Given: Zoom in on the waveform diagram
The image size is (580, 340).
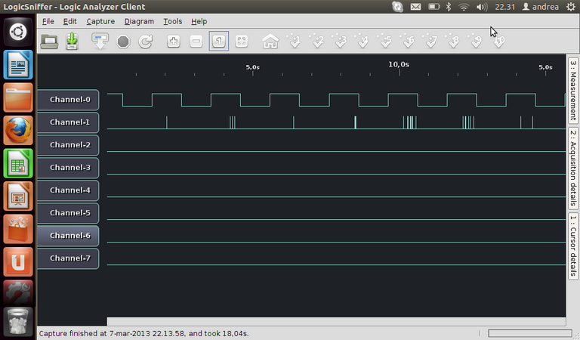Looking at the screenshot, I should 173,41.
